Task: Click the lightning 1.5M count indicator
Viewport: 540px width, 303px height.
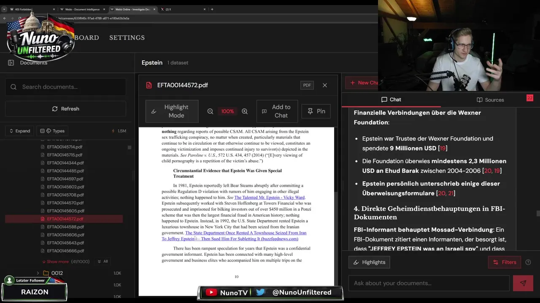Action: pyautogui.click(x=119, y=131)
